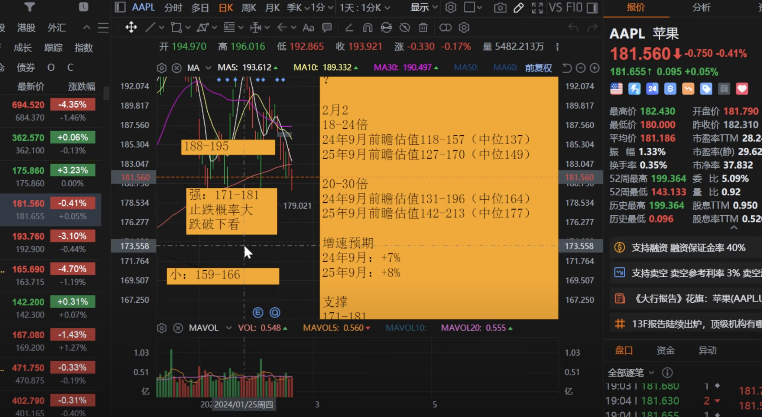Screen dimensions: 762x417
Task: Click the blue price tag icon
Action: [706, 89]
